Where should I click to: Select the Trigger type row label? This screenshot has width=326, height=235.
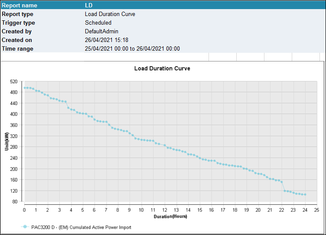pos(18,23)
